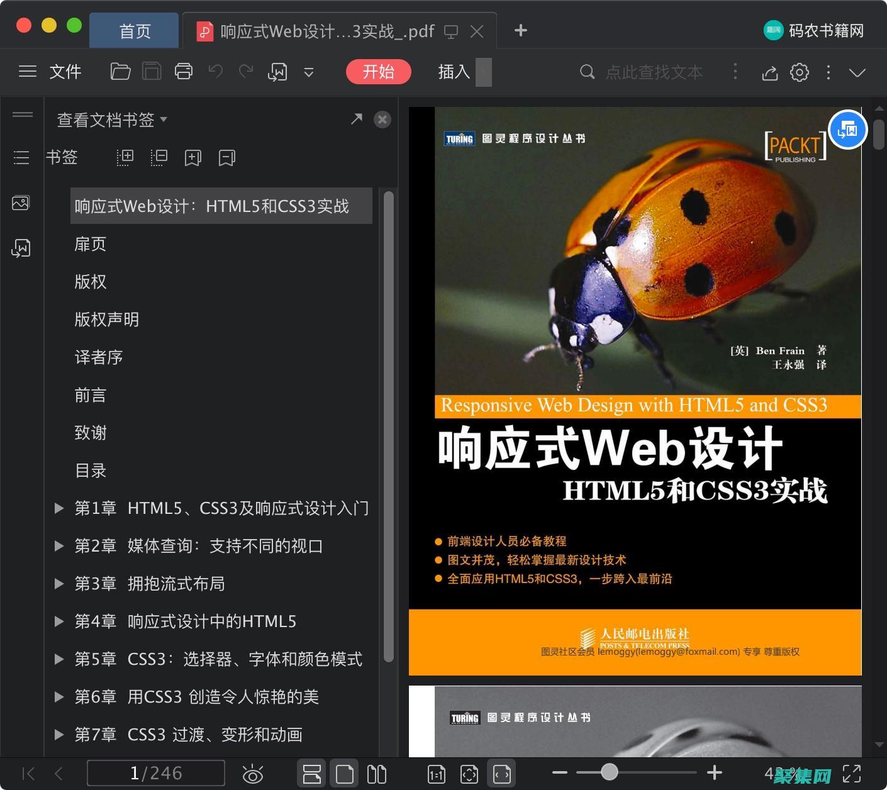887x790 pixels.
Task: Click the 开始 button
Action: 378,72
